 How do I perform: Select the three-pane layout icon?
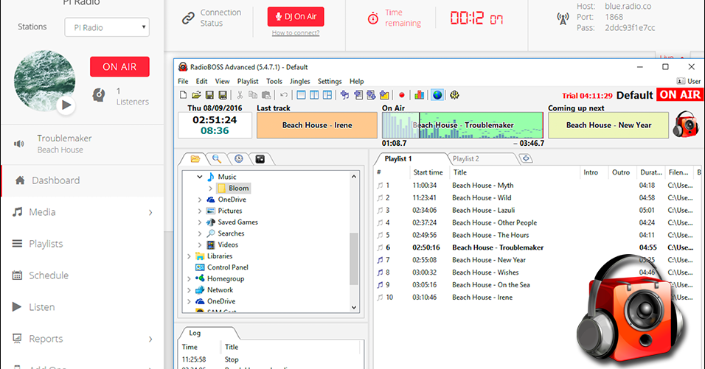pyautogui.click(x=327, y=95)
